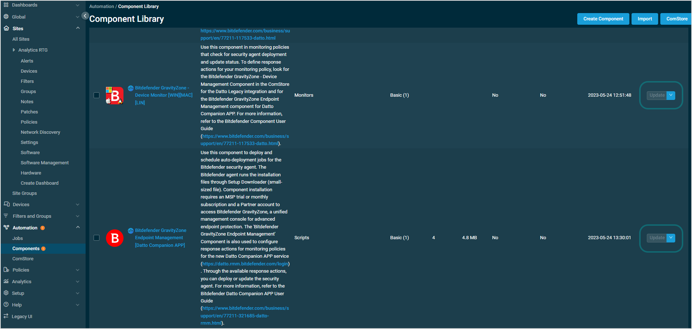Image resolution: width=692 pixels, height=329 pixels.
Task: Open the Setup gear icon
Action: click(x=6, y=293)
